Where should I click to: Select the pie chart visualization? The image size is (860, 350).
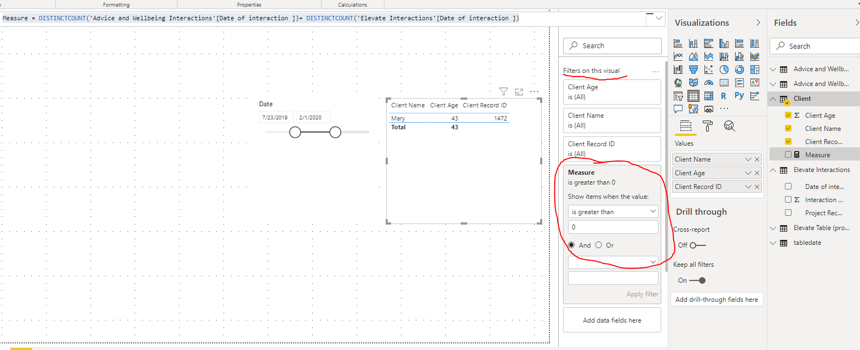724,70
